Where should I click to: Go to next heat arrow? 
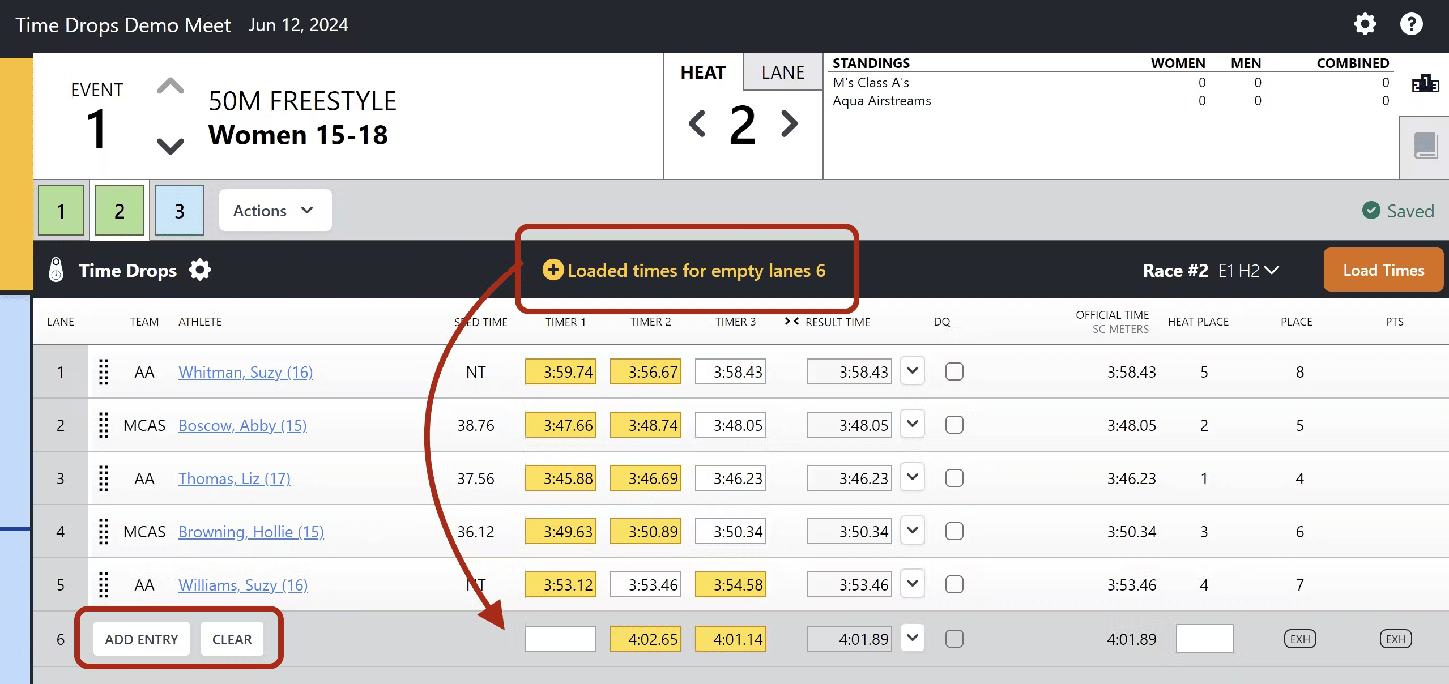click(x=789, y=123)
